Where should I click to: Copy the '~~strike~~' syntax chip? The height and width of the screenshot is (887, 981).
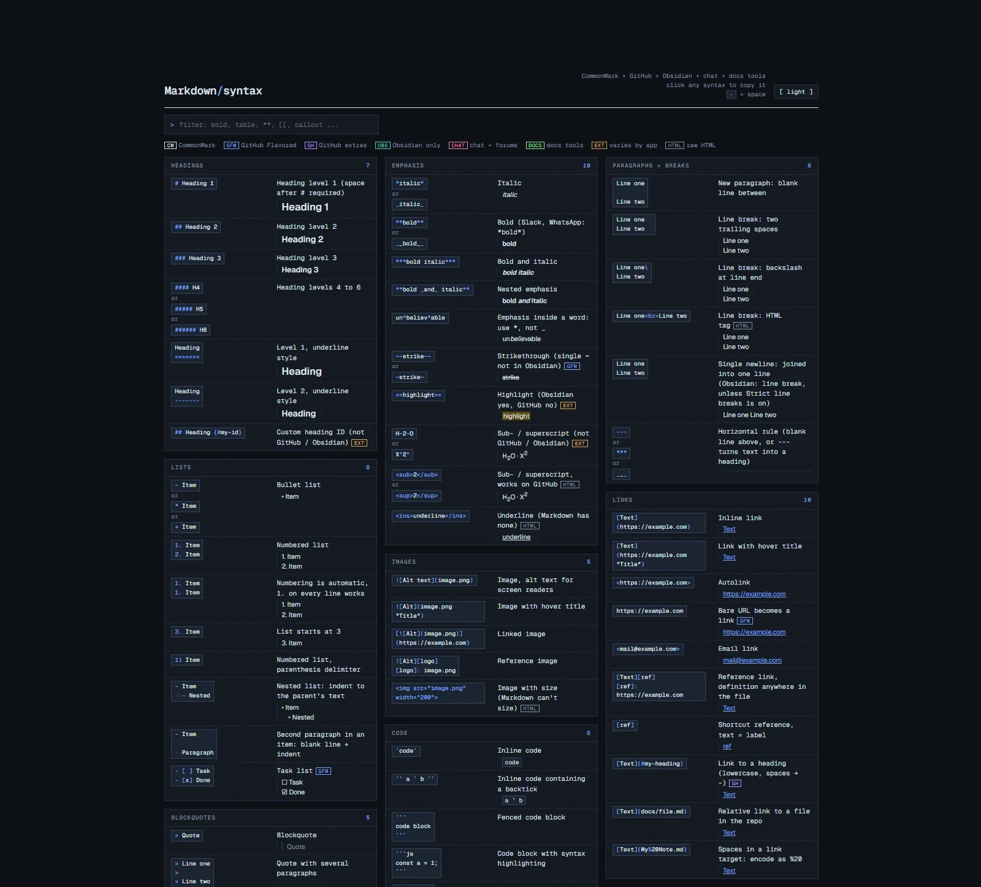[413, 356]
